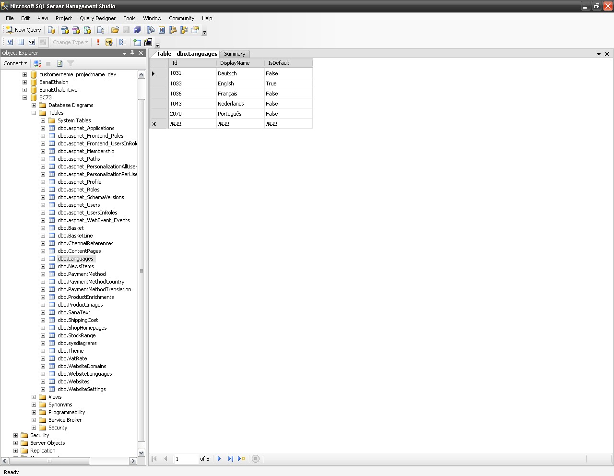This screenshot has width=614, height=476.
Task: Click the Id column header
Action: tap(192, 63)
